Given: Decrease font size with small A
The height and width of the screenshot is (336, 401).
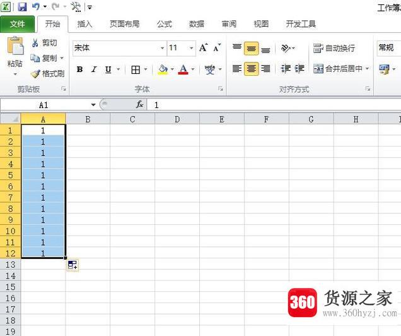Looking at the screenshot, I should coord(217,47).
